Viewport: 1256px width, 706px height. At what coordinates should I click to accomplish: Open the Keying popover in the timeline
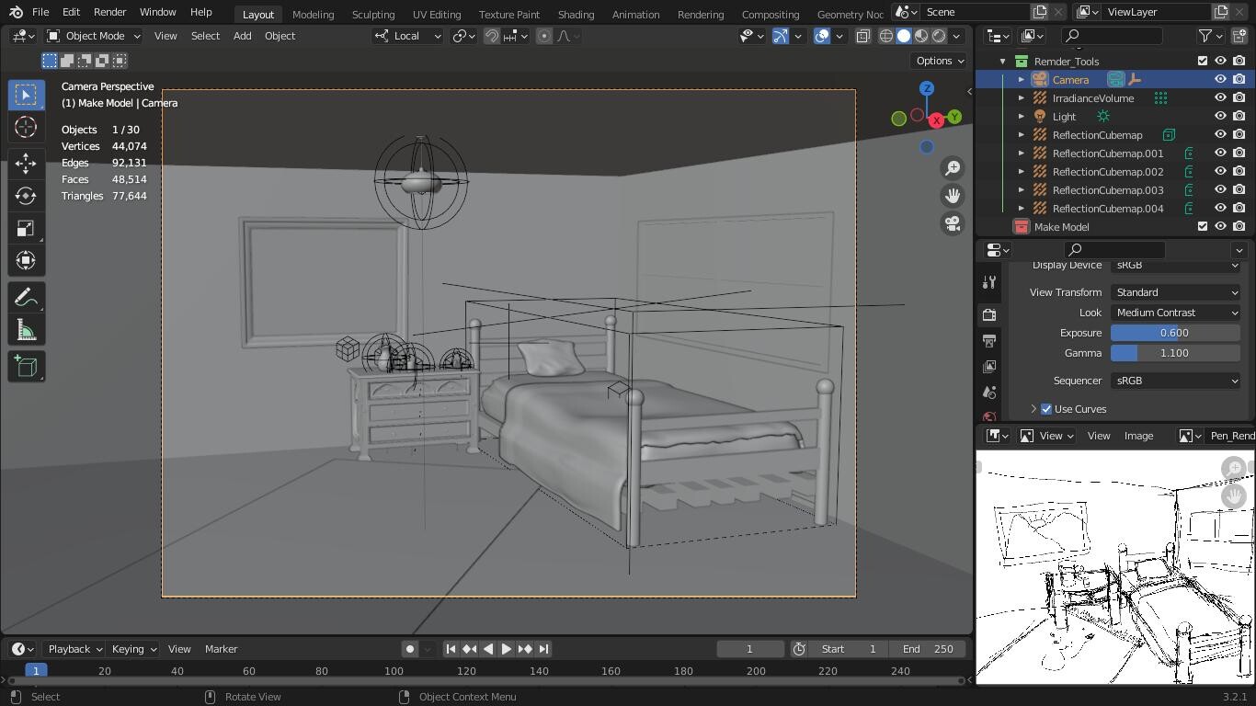pyautogui.click(x=133, y=649)
